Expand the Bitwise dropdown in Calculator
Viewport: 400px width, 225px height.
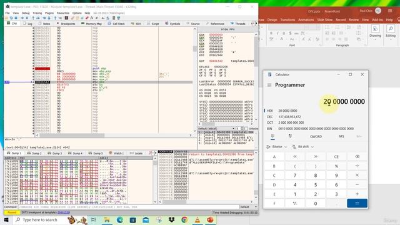[x=276, y=147]
